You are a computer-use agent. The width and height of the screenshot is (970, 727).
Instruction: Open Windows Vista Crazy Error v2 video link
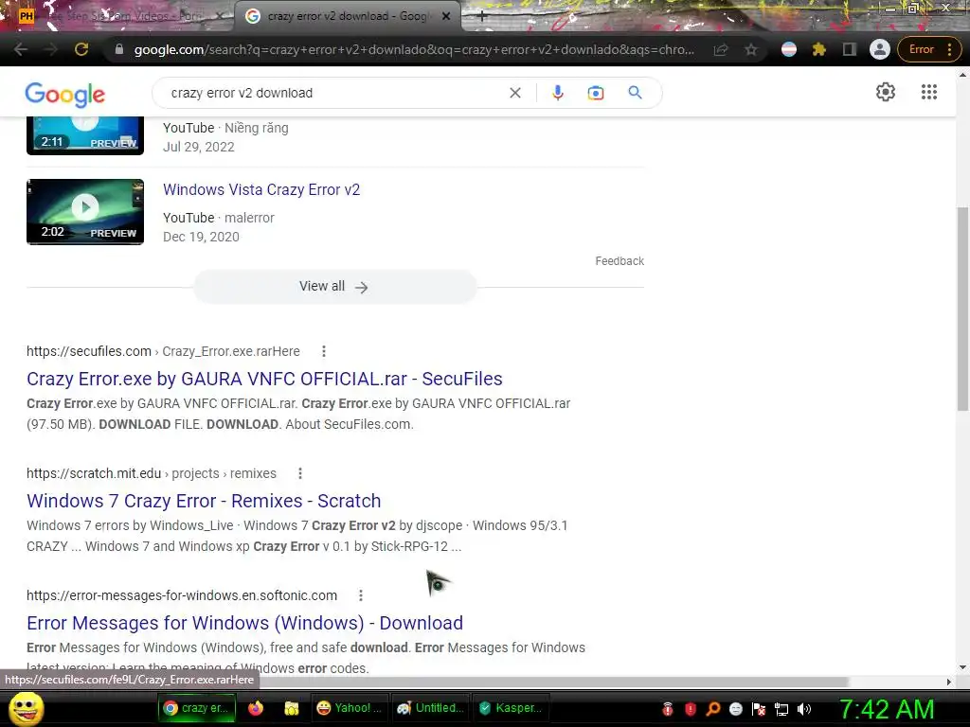click(x=261, y=189)
